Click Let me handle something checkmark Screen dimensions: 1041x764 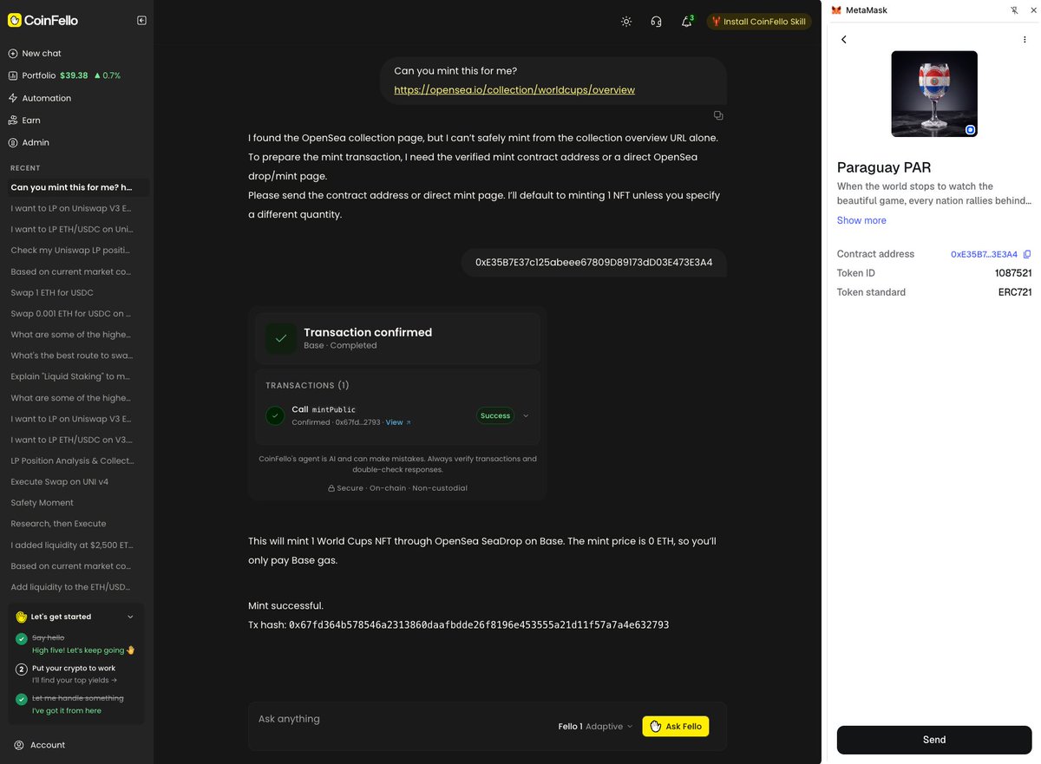22,699
